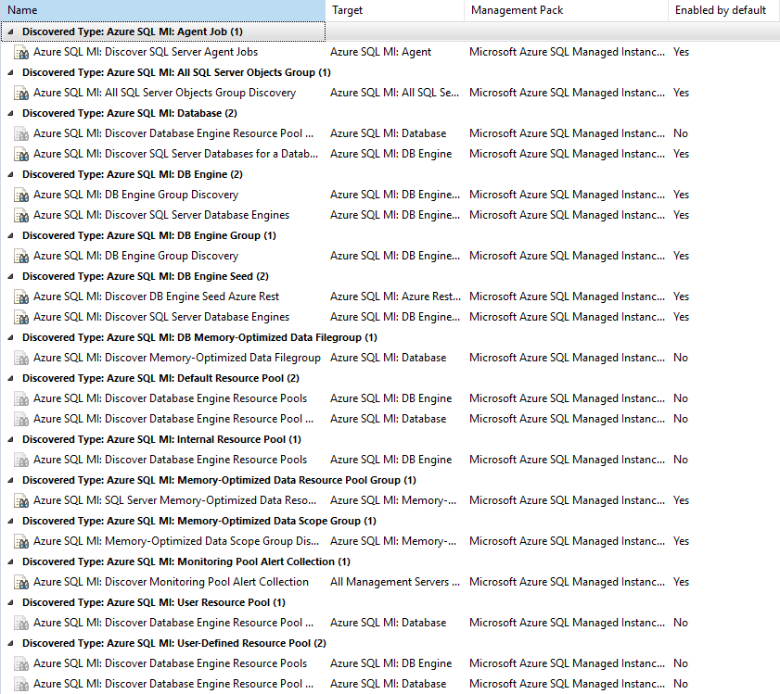
Task: Collapse Monitoring Pool Alert Collection (1) group
Action: tap(10, 562)
